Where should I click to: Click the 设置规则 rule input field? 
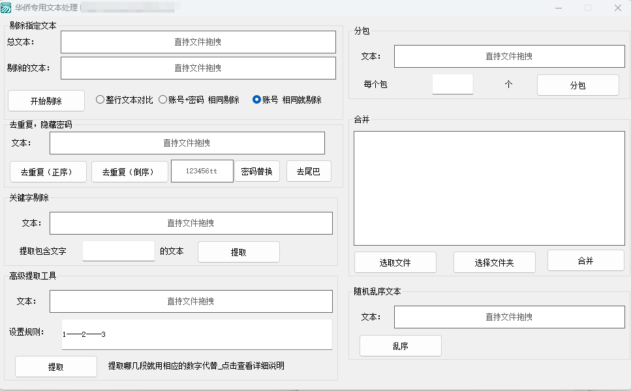point(196,334)
